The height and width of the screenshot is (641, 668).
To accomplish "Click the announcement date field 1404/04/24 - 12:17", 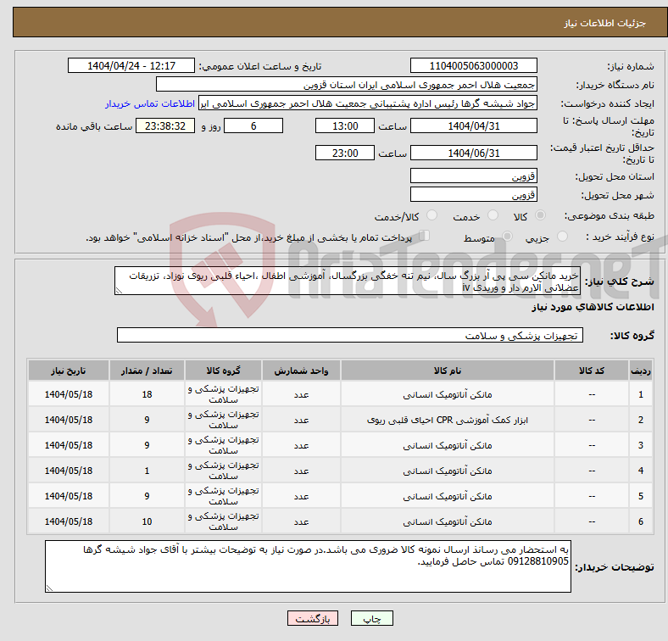I will [131, 65].
